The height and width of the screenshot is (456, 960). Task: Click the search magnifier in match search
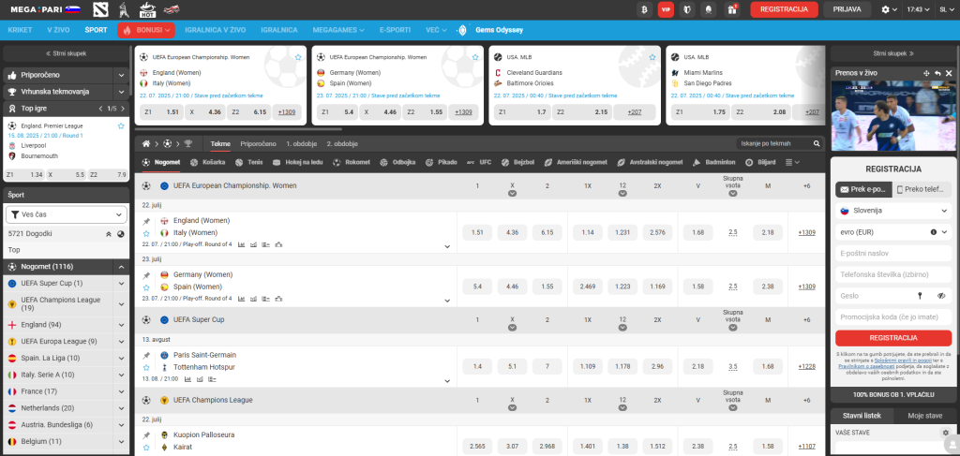click(x=817, y=143)
